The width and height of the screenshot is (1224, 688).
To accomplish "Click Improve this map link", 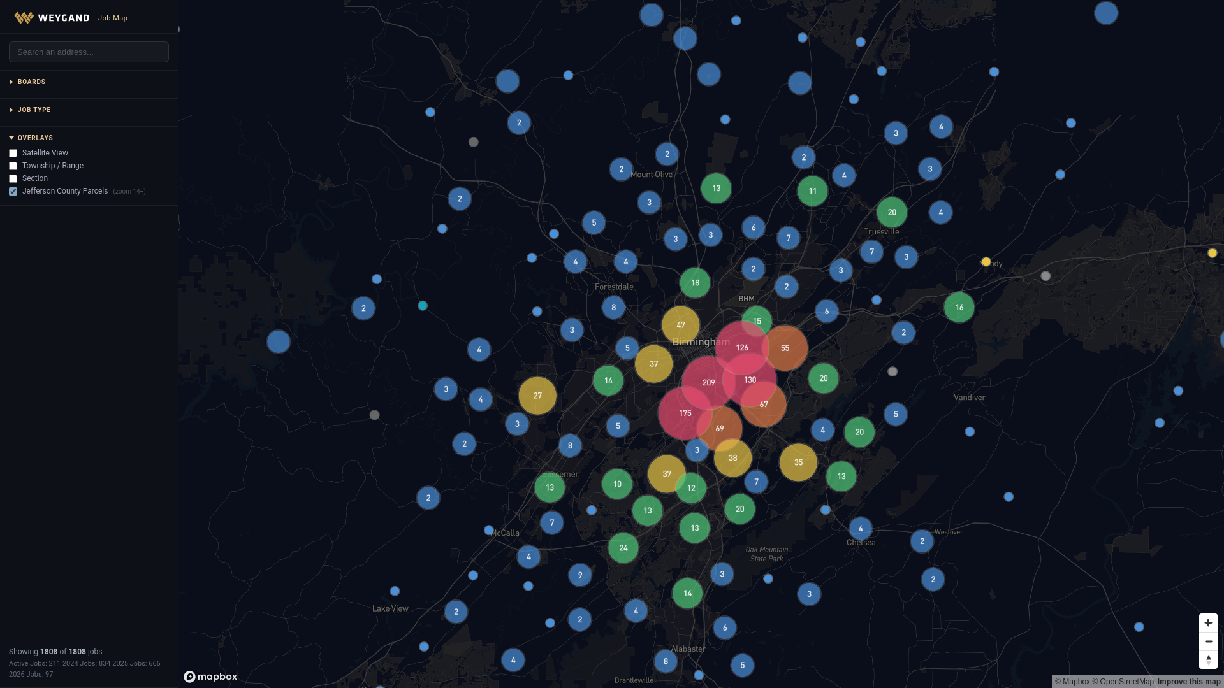I will click(1188, 682).
